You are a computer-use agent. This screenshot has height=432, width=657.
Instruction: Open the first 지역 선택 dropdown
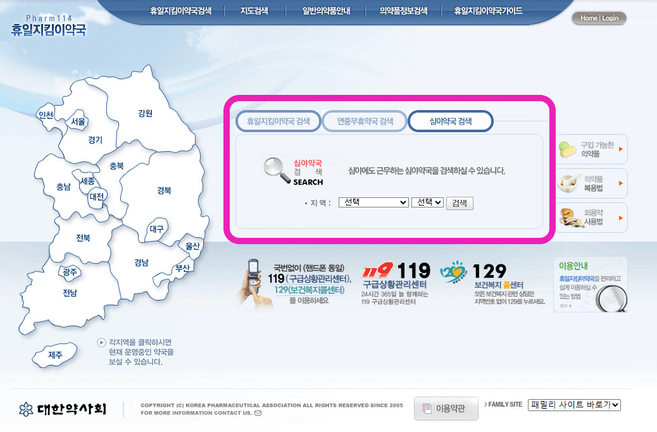(x=373, y=202)
